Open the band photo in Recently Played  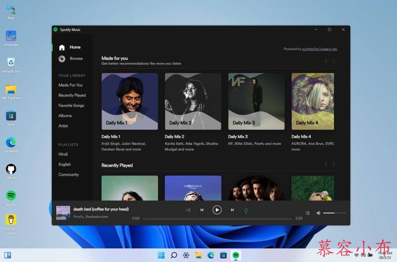pyautogui.click(x=256, y=188)
